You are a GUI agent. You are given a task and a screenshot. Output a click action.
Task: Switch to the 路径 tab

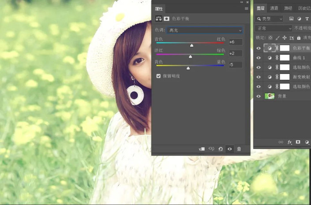[x=288, y=8]
